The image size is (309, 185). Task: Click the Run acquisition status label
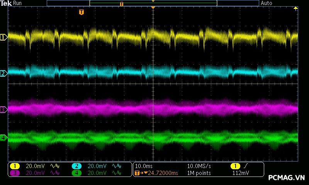pos(18,3)
